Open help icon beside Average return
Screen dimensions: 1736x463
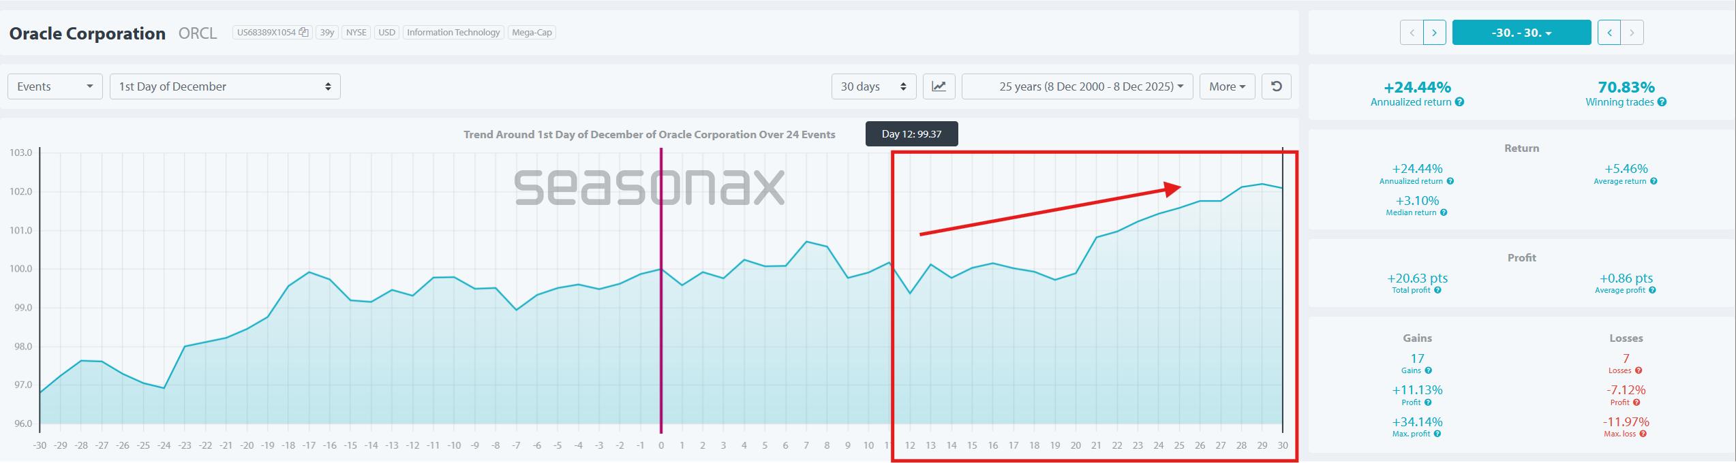click(x=1654, y=181)
